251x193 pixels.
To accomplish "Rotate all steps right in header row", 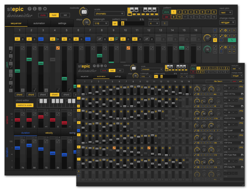I will coord(234,30).
